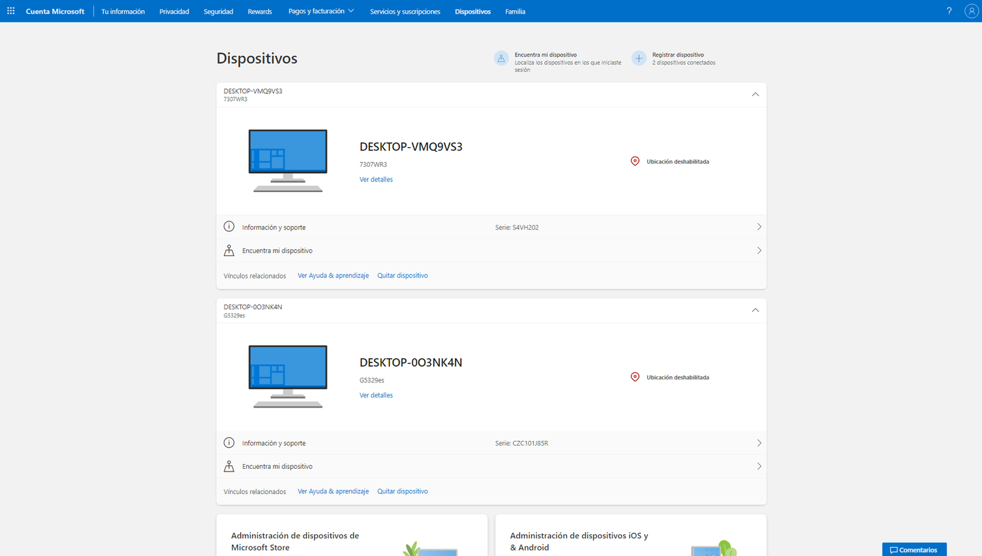Click find device icon in DESKTOP-0O3NK4N row

(x=229, y=466)
